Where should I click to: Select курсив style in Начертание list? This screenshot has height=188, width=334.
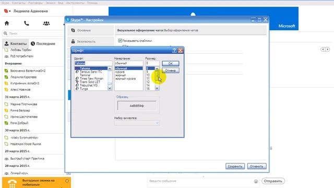click(x=129, y=72)
